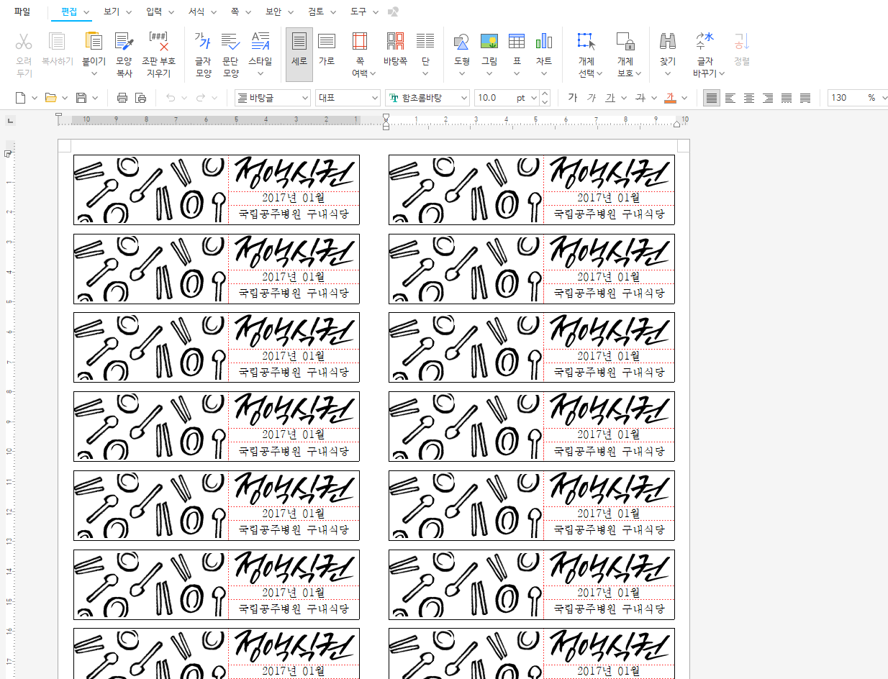888x679 pixels.
Task: Expand the font color arrow
Action: pyautogui.click(x=684, y=98)
